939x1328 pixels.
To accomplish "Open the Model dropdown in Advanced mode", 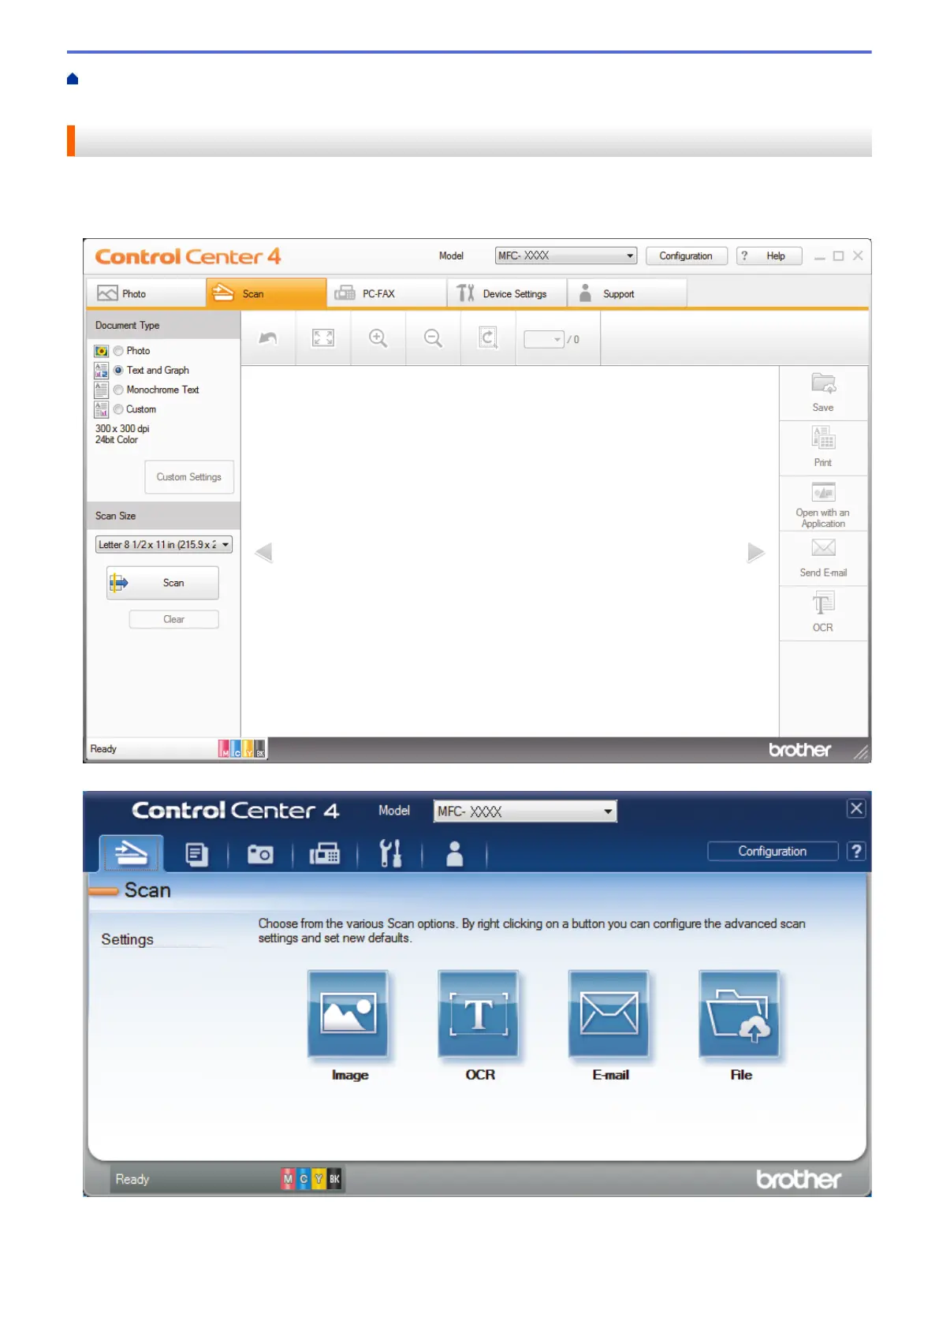I will coord(525,811).
